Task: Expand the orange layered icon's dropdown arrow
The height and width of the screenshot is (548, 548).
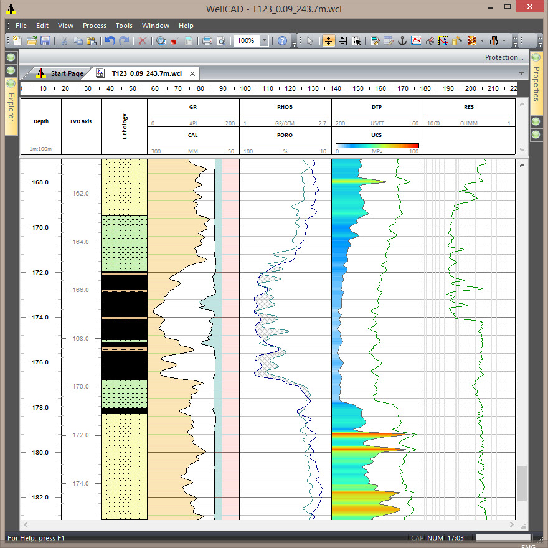Action: click(x=482, y=41)
